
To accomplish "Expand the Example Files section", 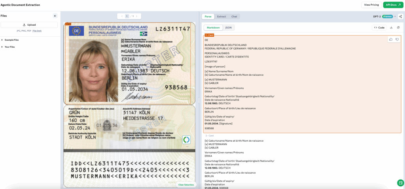I will tap(11, 40).
